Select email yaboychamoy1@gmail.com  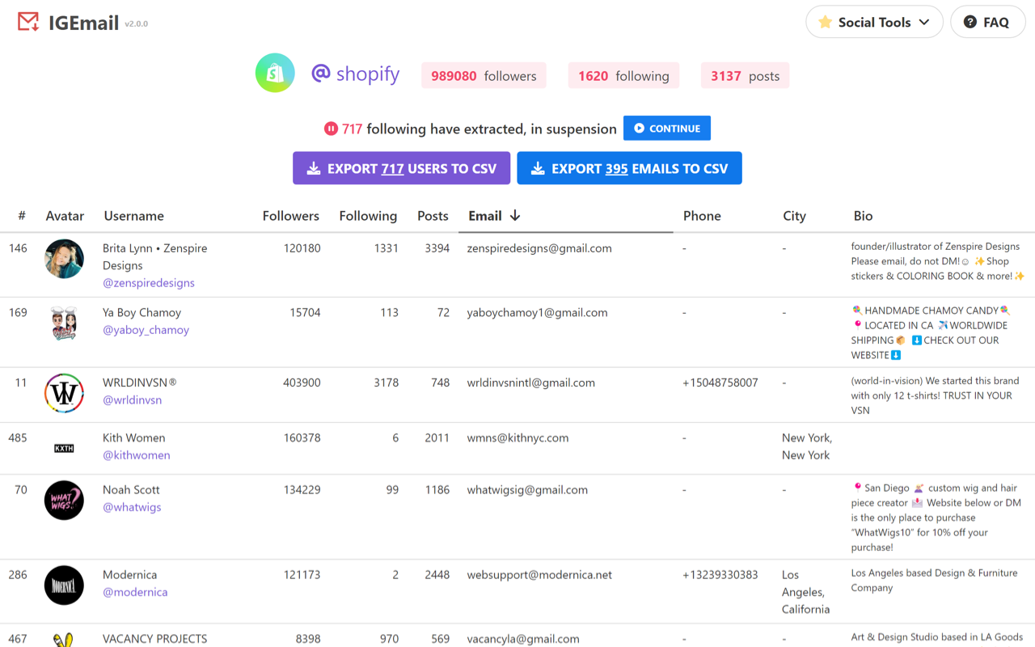537,312
